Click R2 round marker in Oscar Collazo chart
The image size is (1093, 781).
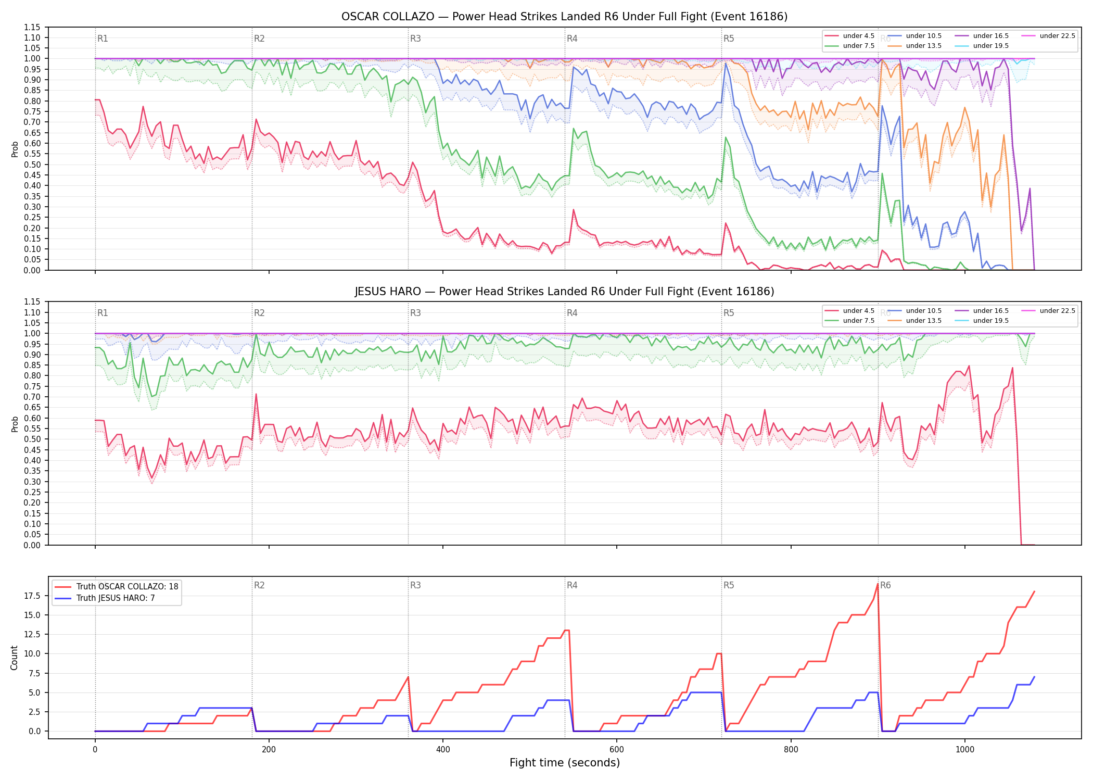(259, 39)
